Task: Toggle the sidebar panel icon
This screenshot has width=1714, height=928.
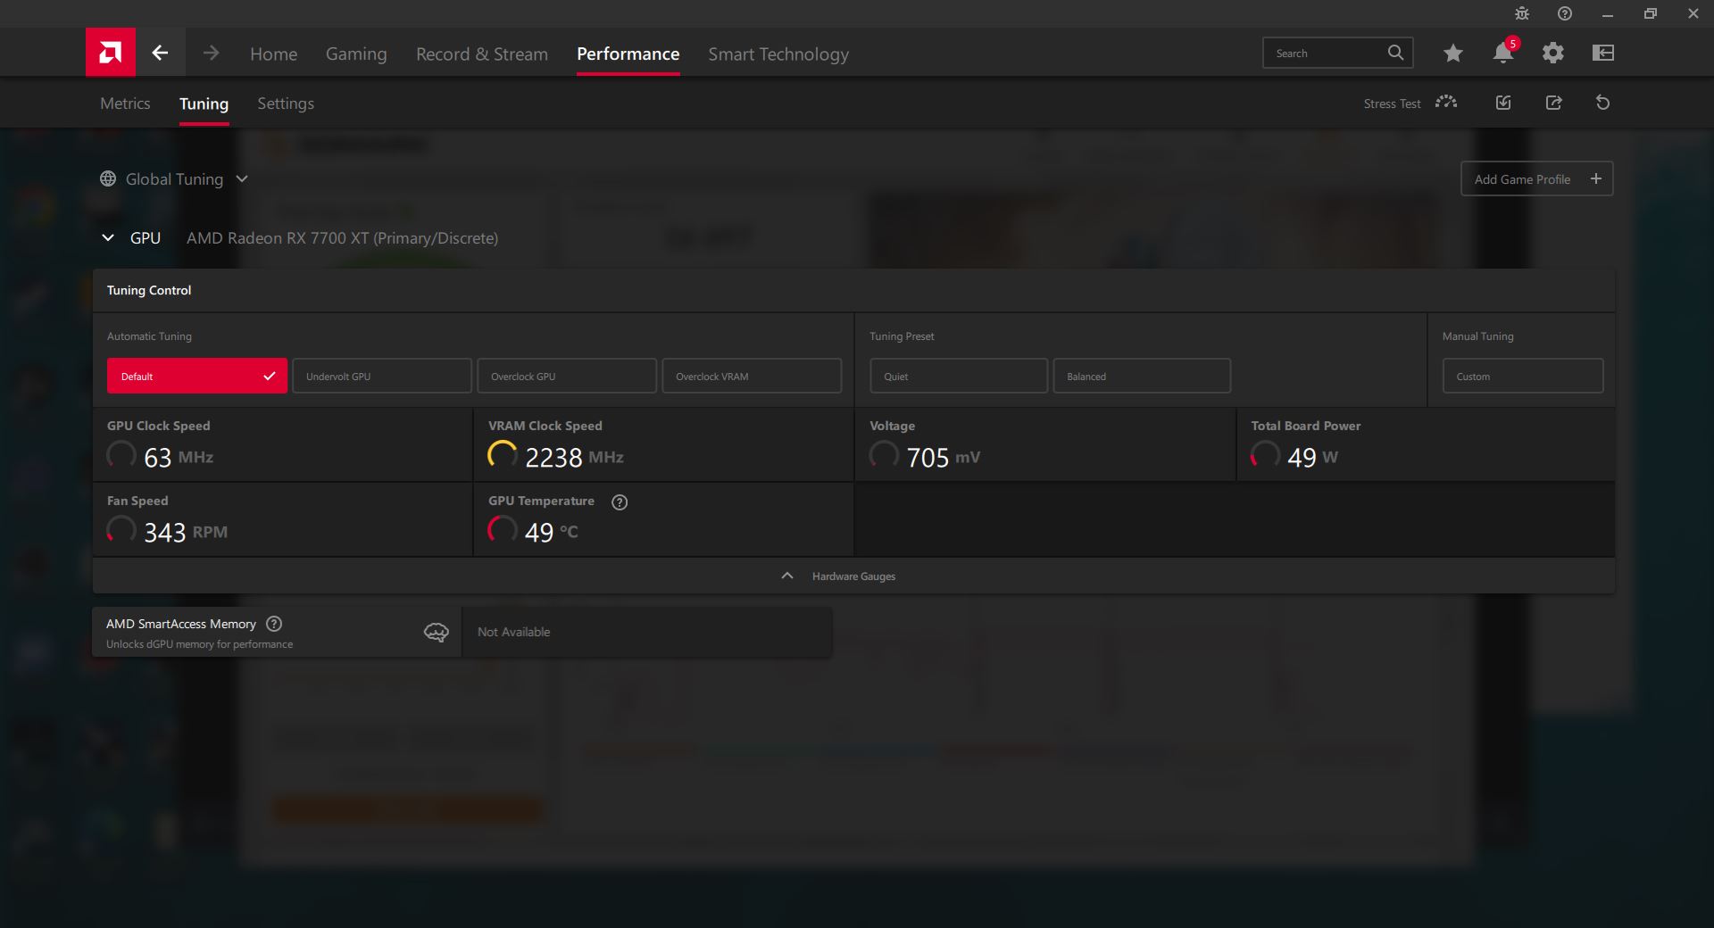Action: tap(1603, 53)
